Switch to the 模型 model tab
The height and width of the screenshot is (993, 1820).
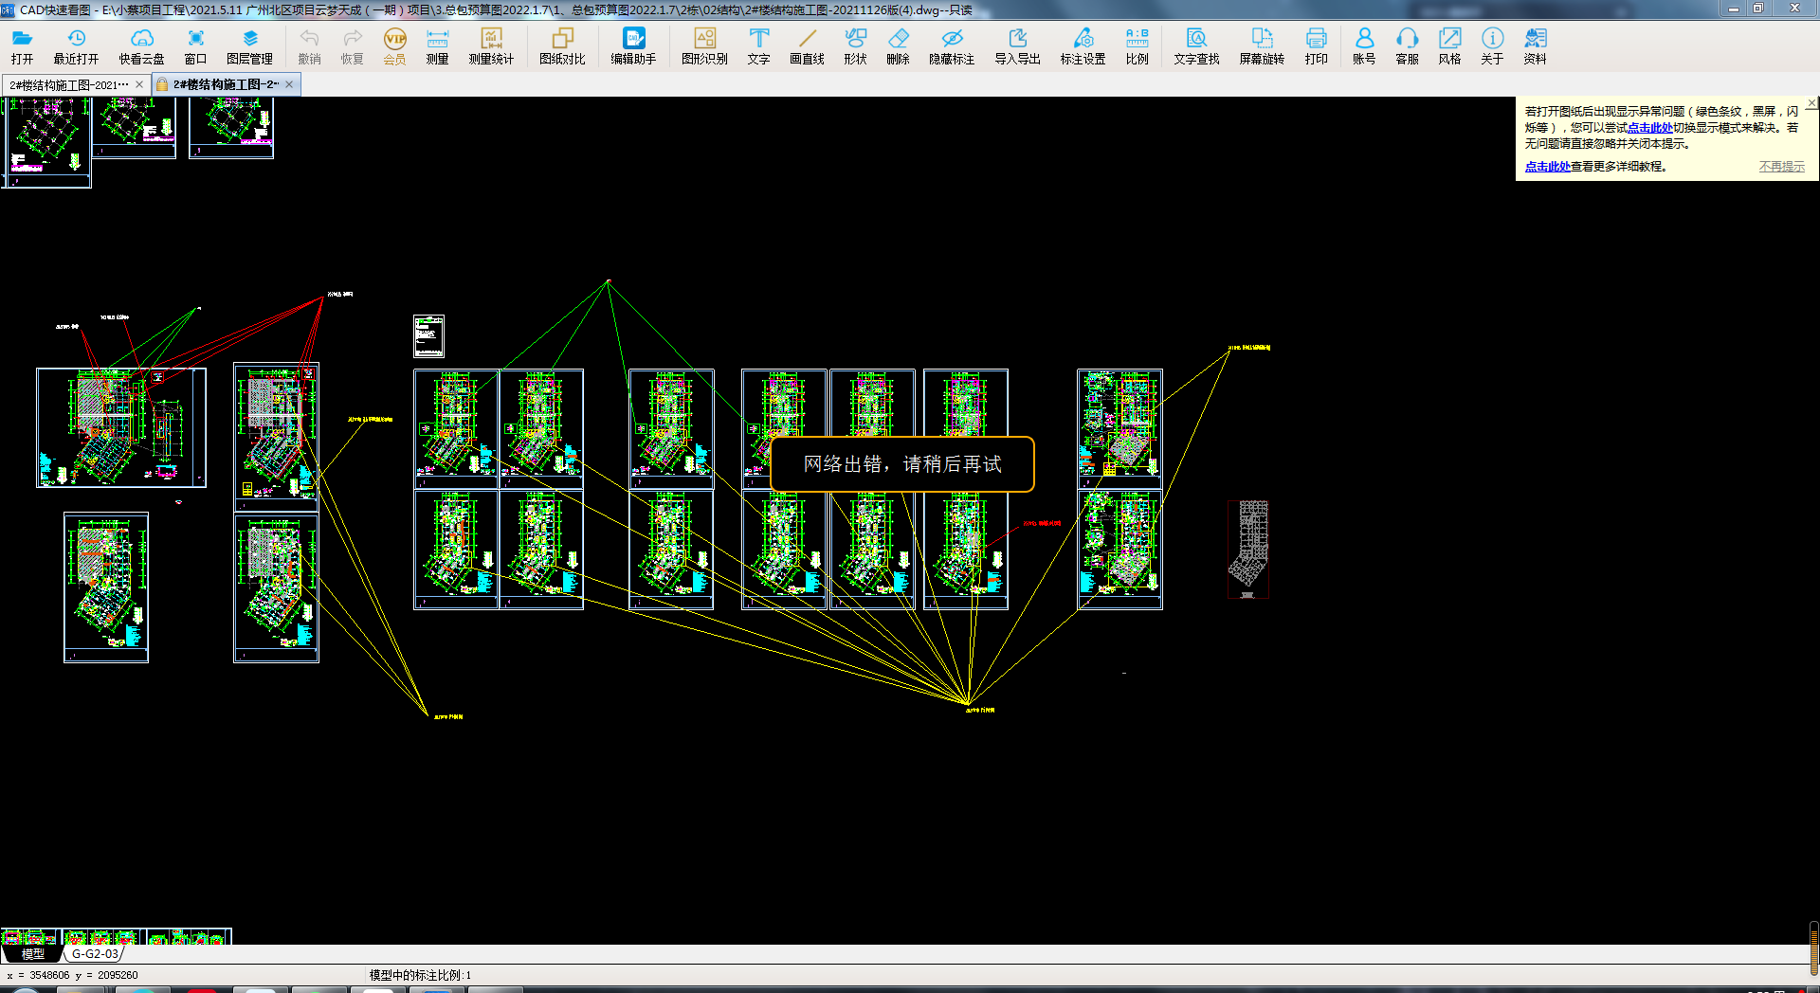(x=32, y=954)
